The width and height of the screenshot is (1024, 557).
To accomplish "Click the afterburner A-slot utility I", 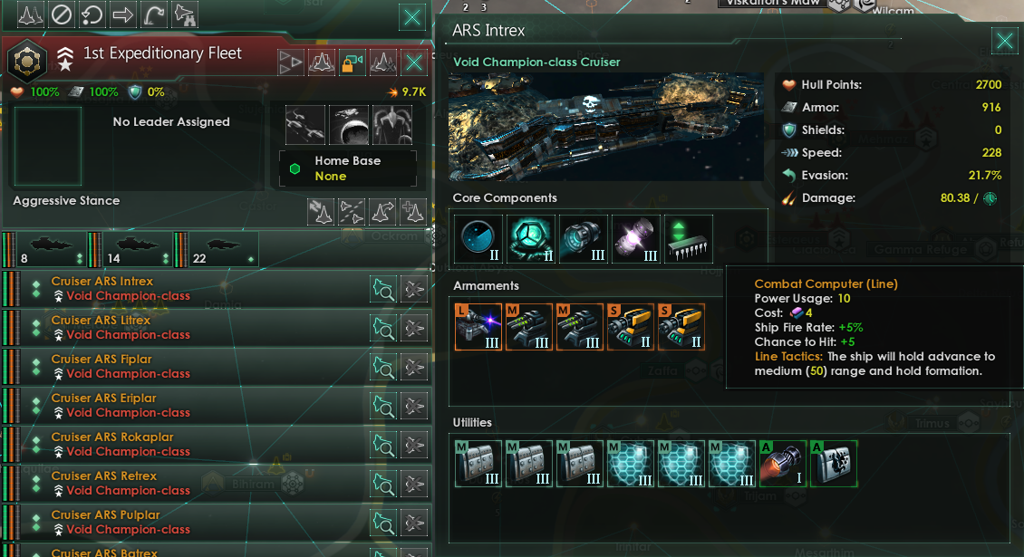I will tap(782, 464).
